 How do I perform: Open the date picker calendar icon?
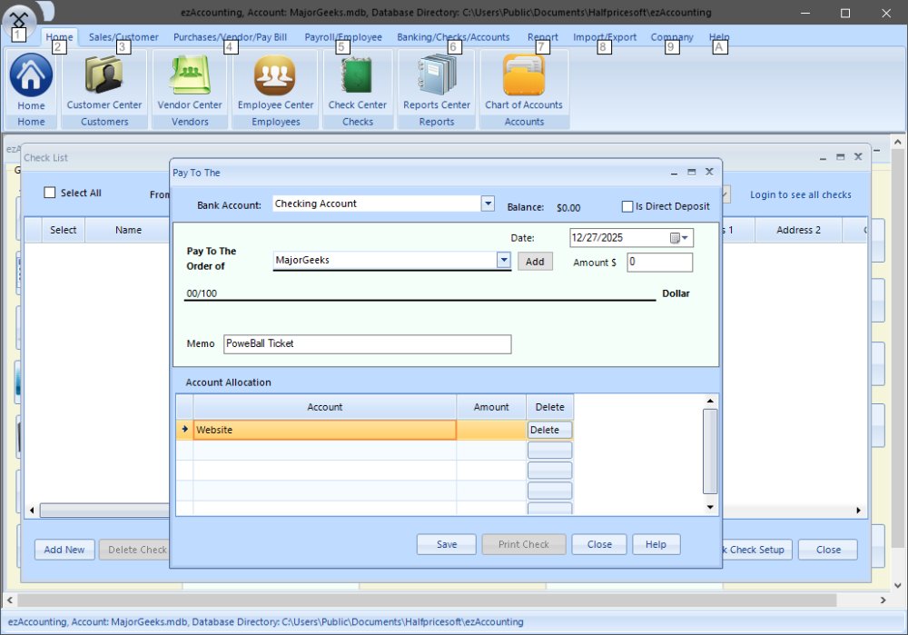point(675,238)
